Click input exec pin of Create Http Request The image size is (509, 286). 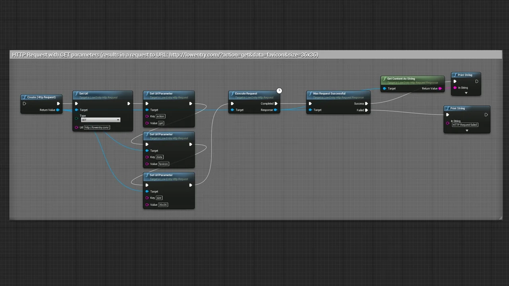point(24,104)
